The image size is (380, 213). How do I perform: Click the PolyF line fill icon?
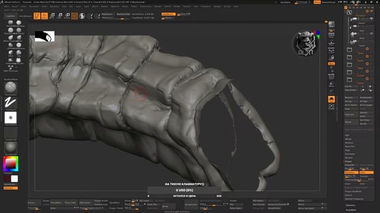click(x=331, y=76)
